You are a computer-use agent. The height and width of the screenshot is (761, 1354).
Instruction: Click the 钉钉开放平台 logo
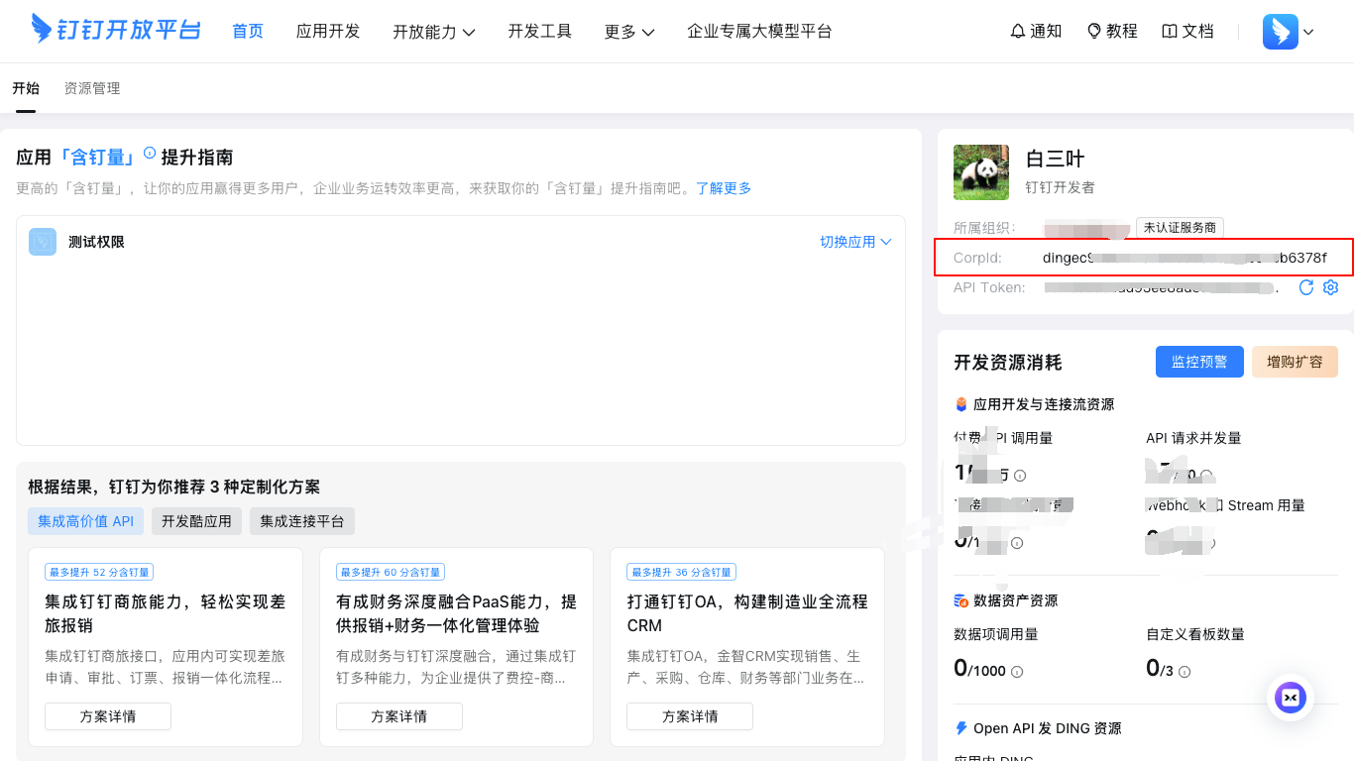pos(116,29)
